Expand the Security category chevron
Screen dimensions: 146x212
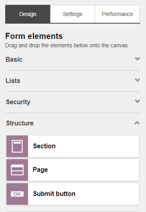click(x=137, y=101)
